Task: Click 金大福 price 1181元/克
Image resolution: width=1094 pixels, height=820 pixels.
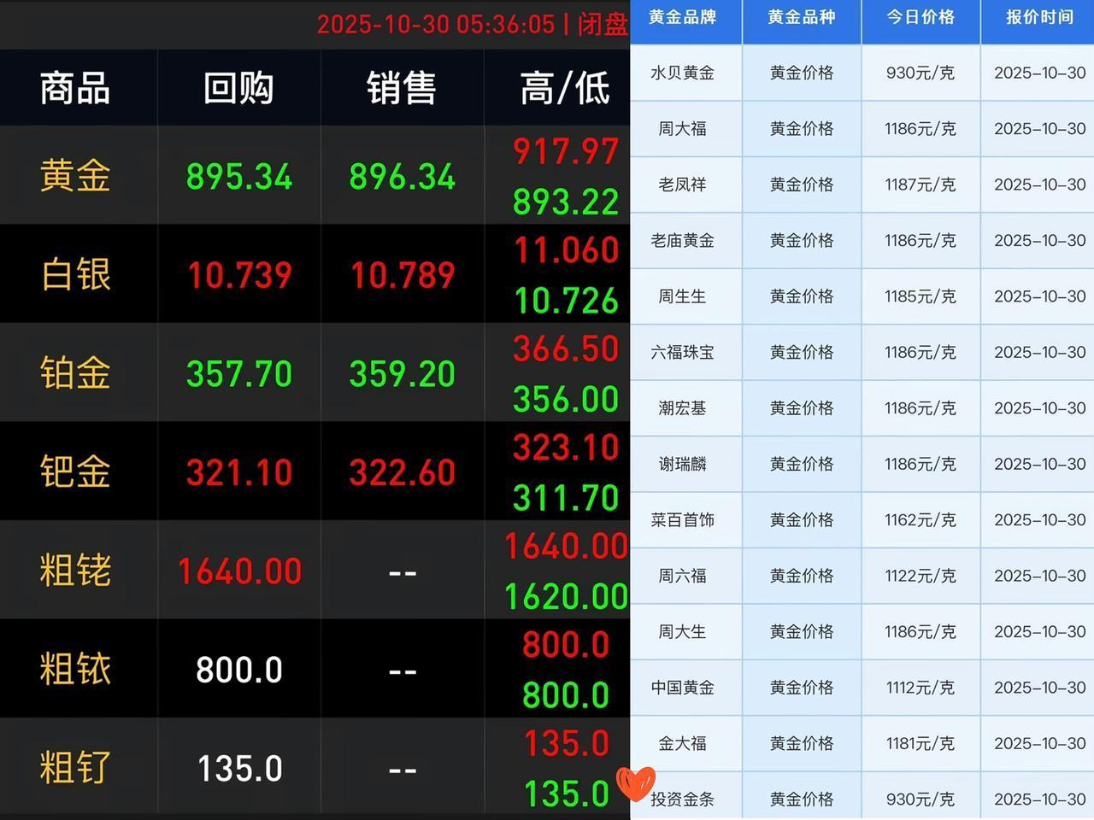Action: [920, 743]
